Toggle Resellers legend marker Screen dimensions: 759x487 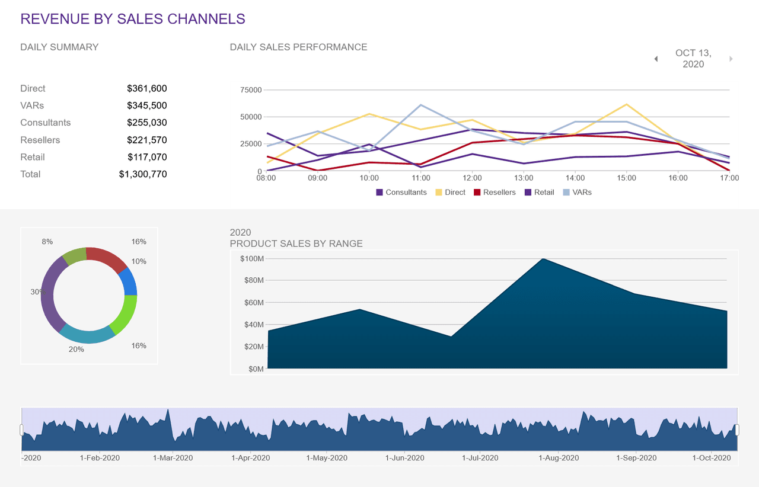pos(477,193)
